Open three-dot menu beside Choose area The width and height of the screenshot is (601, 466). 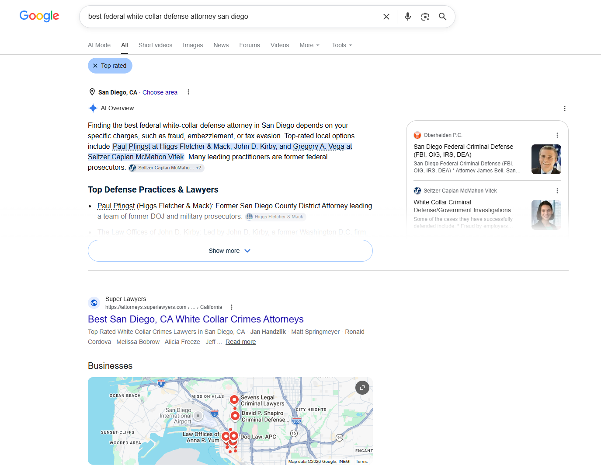click(x=188, y=92)
